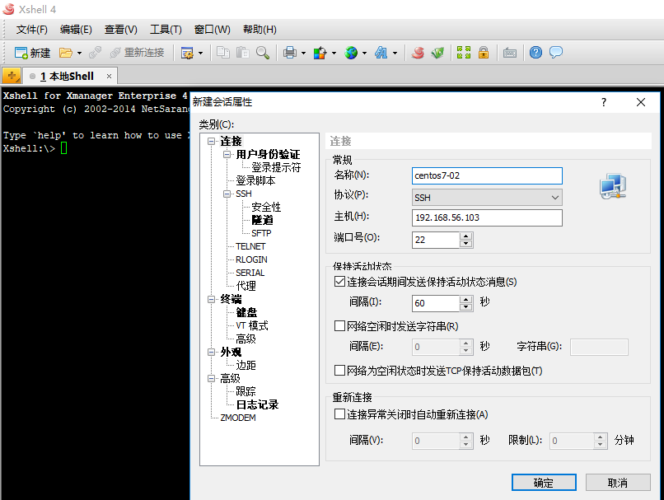Close the 本地Shell tab with its x
The image size is (664, 500).
coord(109,77)
